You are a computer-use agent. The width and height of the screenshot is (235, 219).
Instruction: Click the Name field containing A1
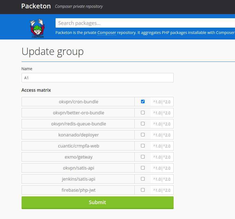pos(97,78)
